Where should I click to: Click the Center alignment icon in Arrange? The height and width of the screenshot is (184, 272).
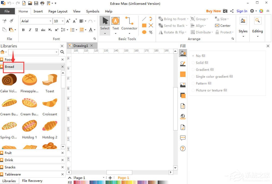click(223, 25)
